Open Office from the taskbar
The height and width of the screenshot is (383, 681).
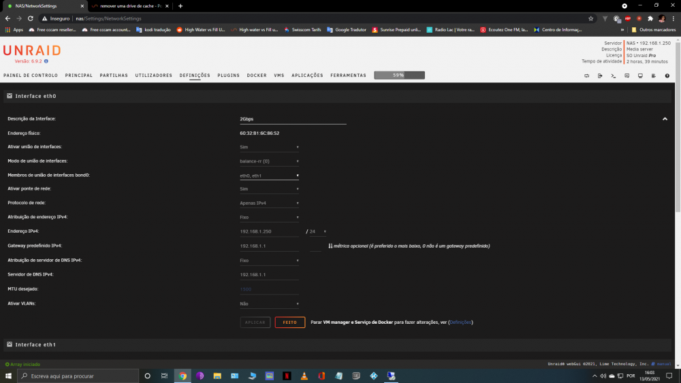coord(321,376)
